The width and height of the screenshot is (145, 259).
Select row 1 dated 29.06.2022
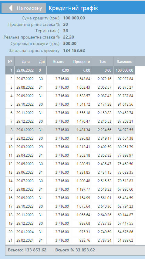[70, 70]
